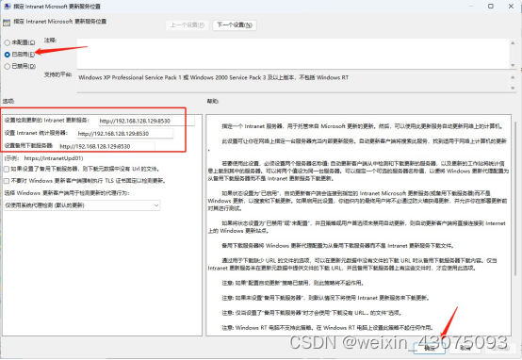
Task: Click the policy setting icon beside heading
Action: (7, 23)
